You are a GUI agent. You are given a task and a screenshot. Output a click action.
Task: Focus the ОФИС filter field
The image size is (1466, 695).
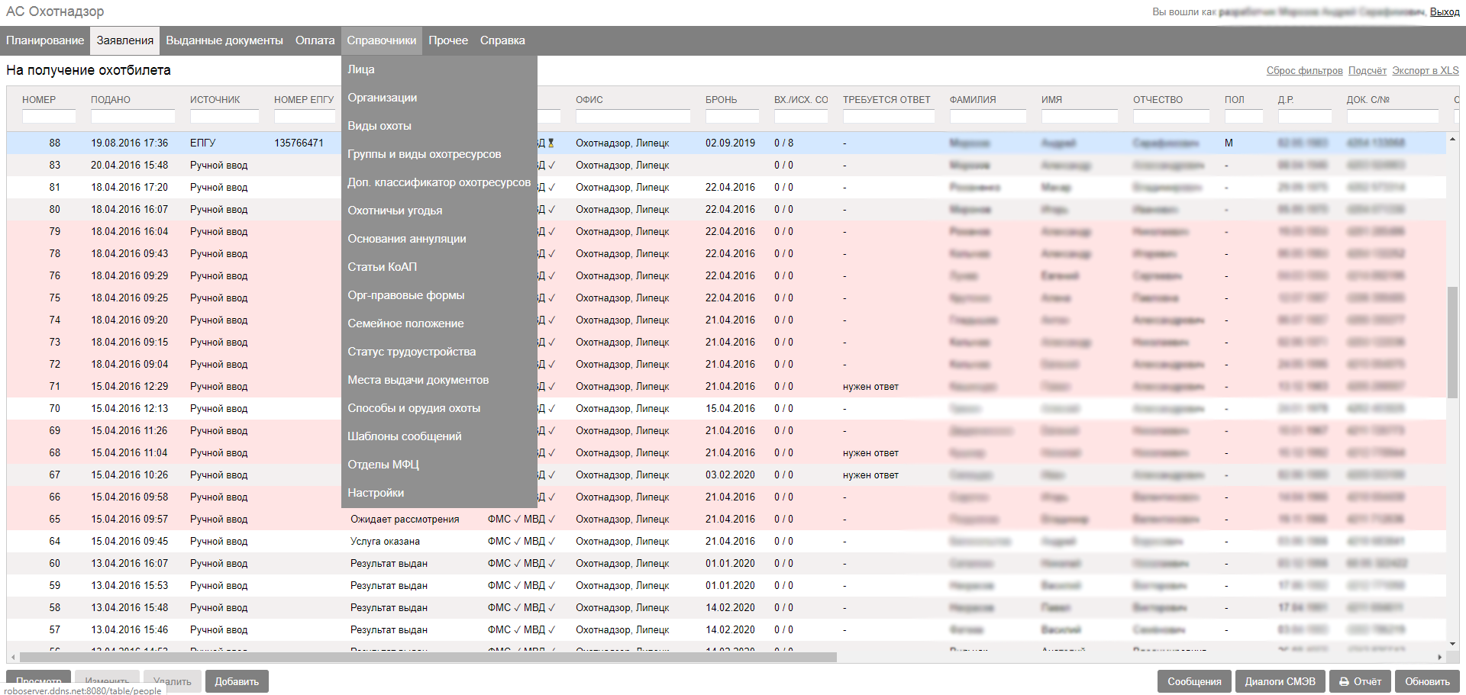point(633,116)
